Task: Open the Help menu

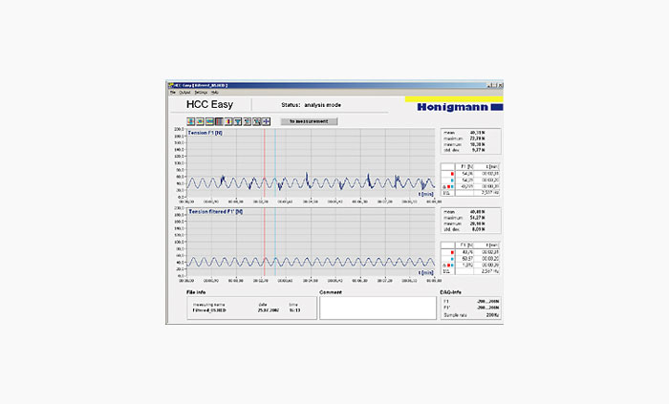Action: (214, 93)
